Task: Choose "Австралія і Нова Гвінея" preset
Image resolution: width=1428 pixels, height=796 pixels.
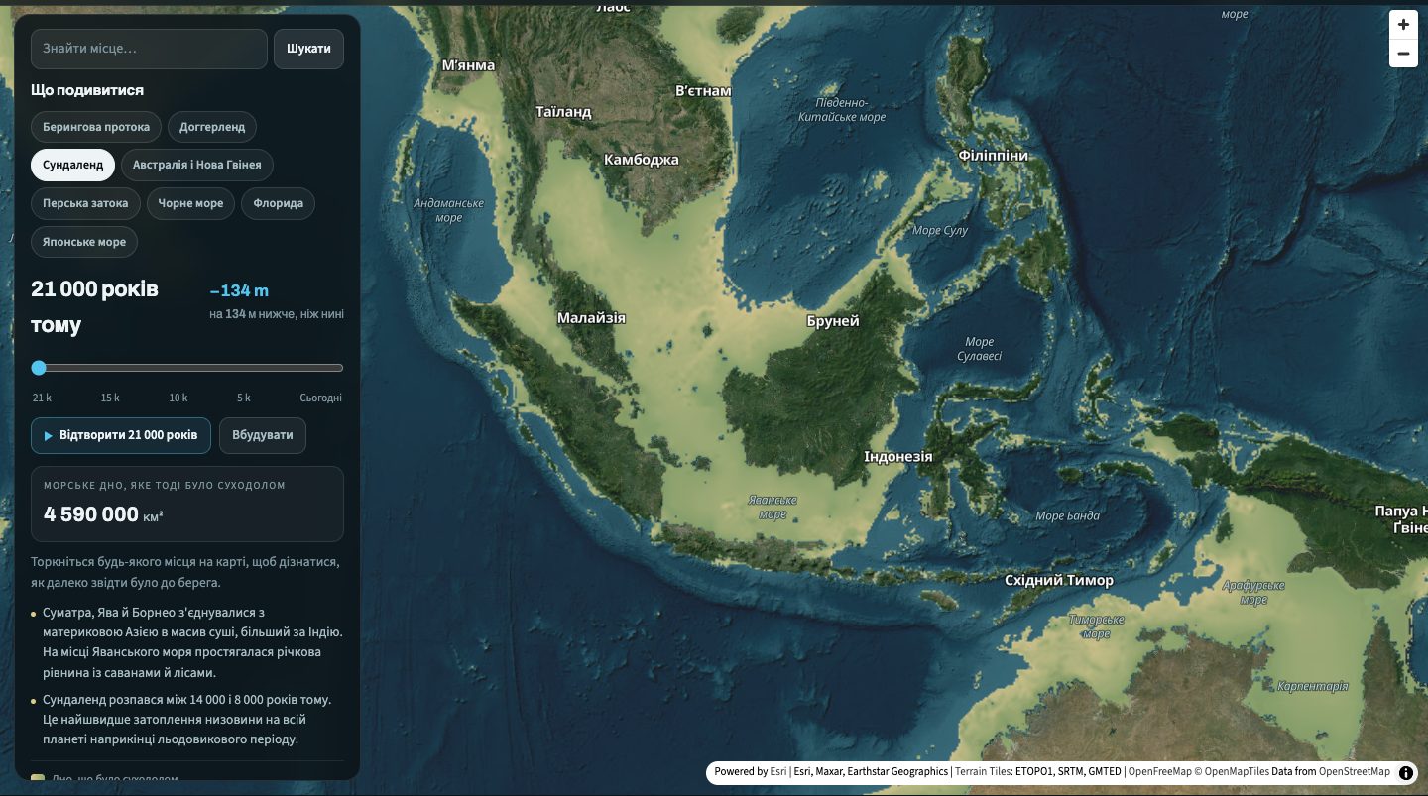Action: click(x=197, y=165)
